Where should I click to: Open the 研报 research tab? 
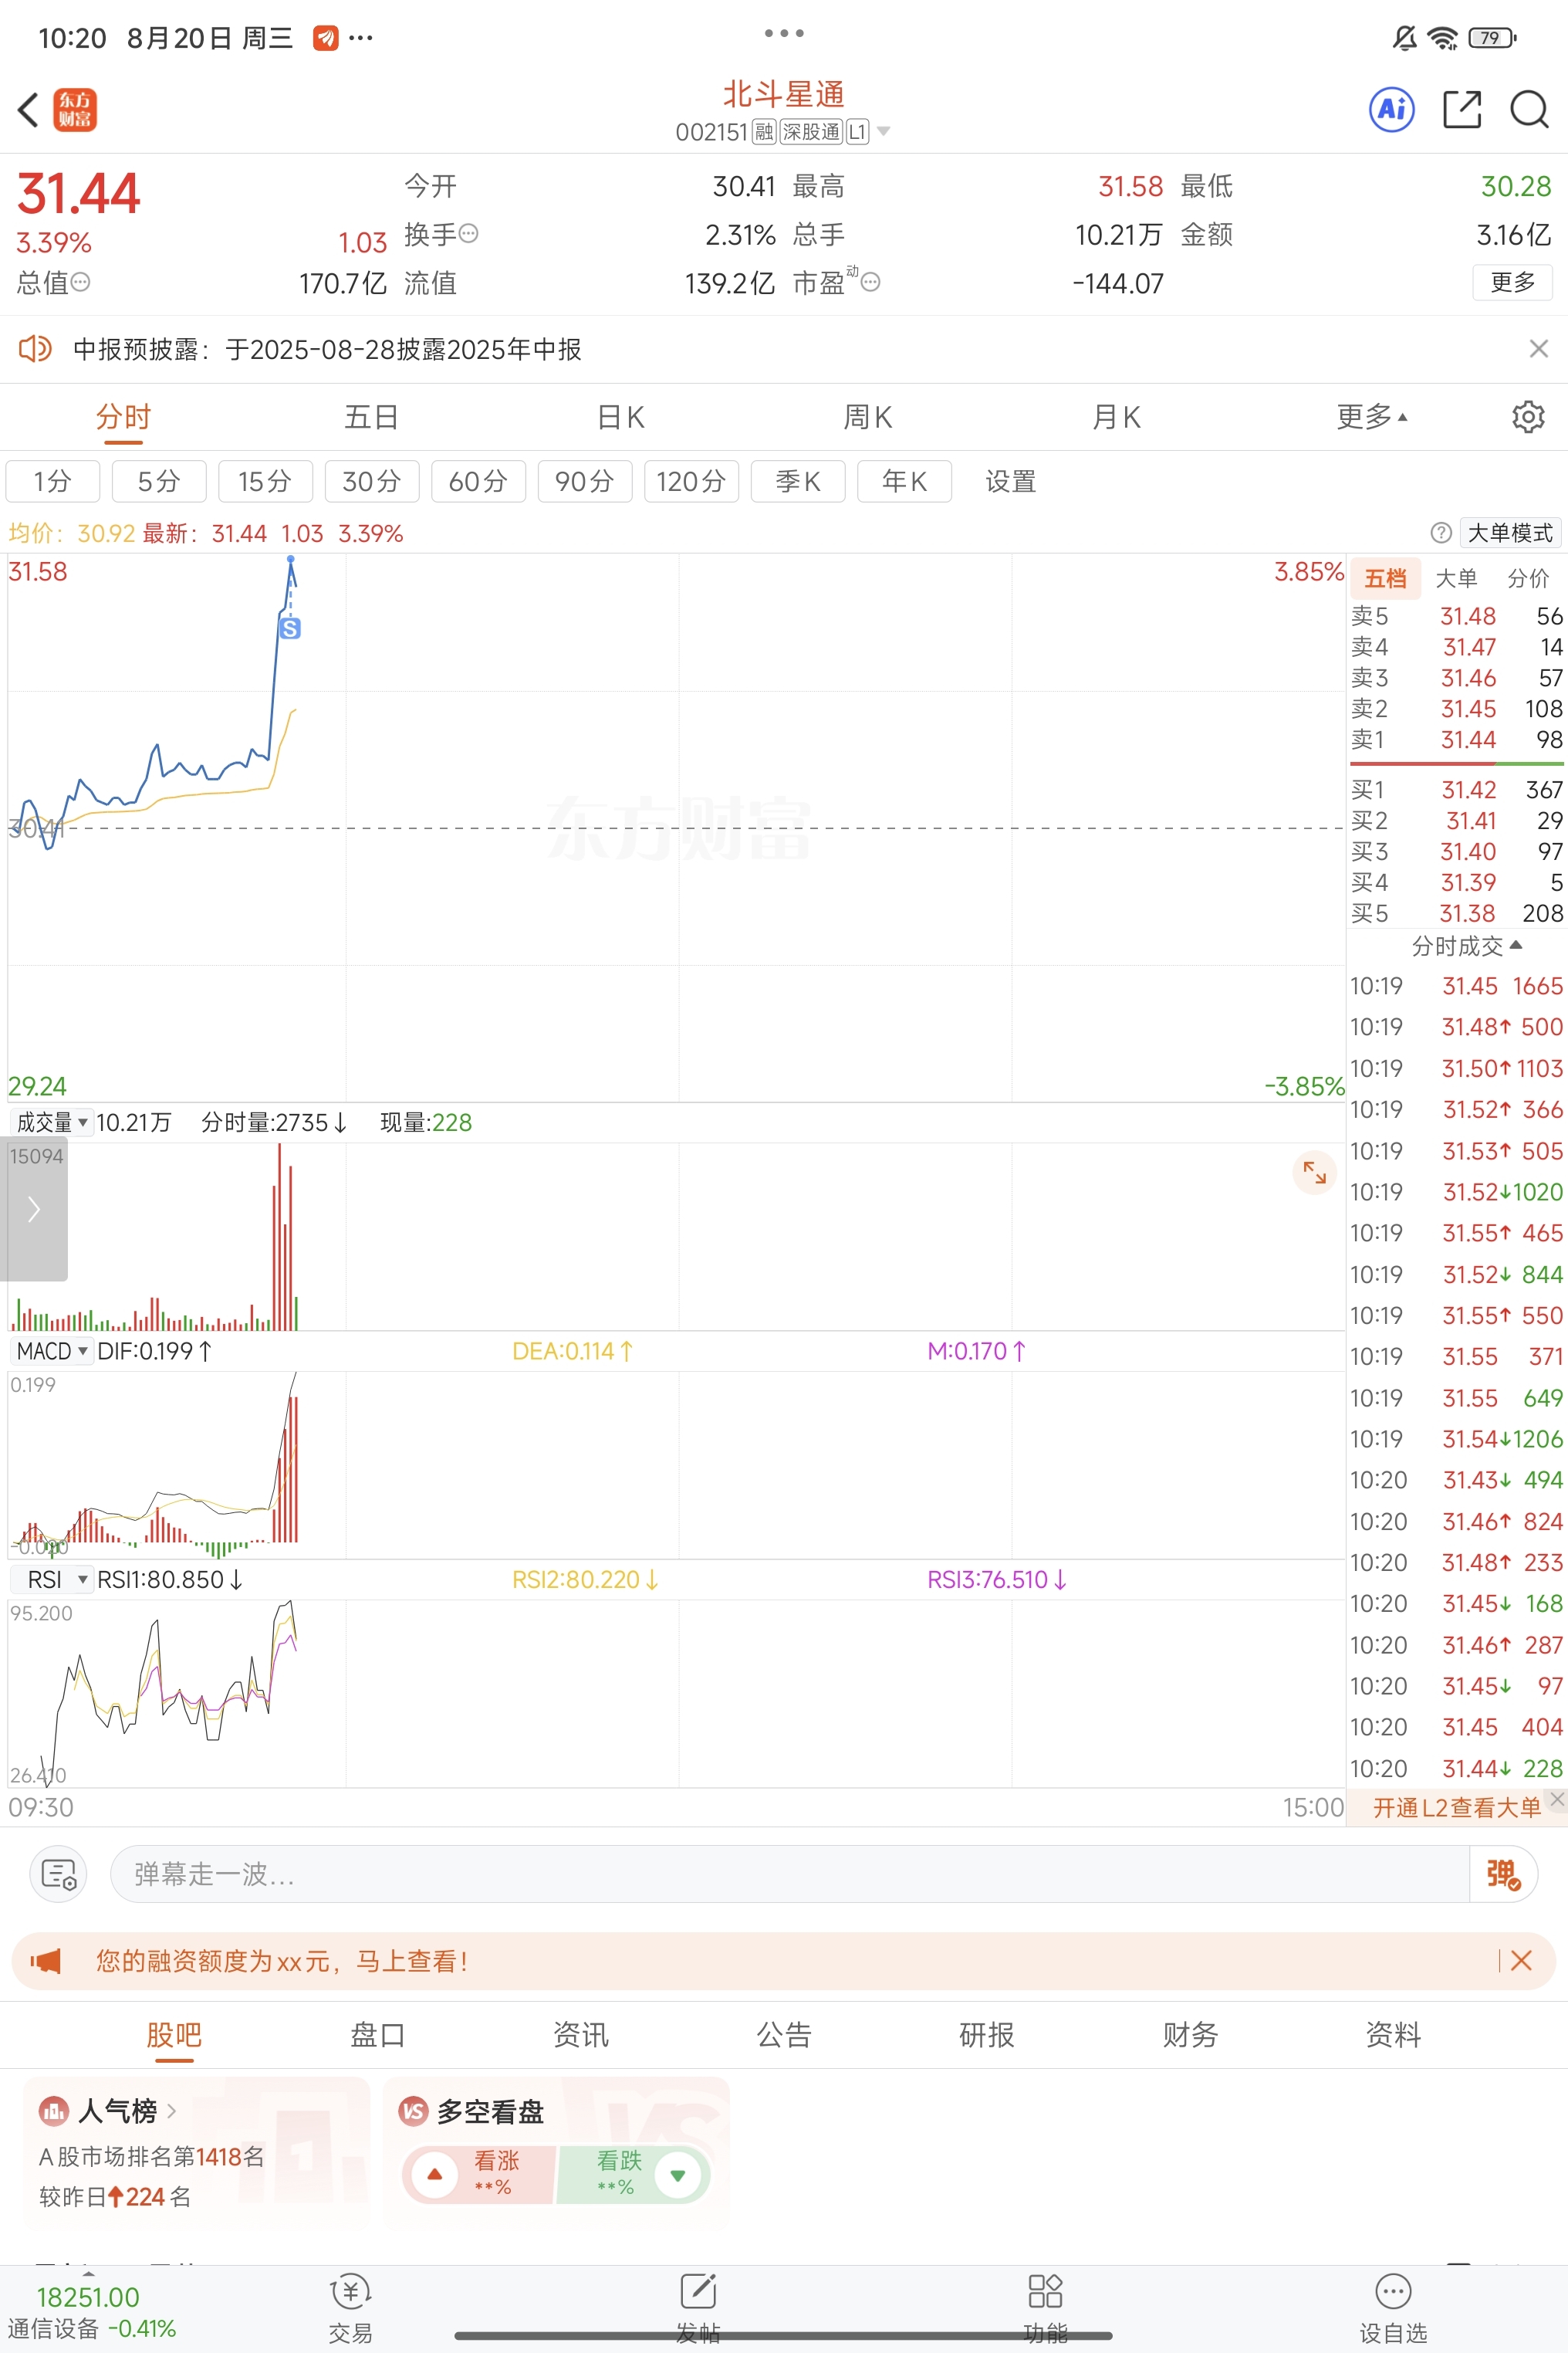point(987,2034)
